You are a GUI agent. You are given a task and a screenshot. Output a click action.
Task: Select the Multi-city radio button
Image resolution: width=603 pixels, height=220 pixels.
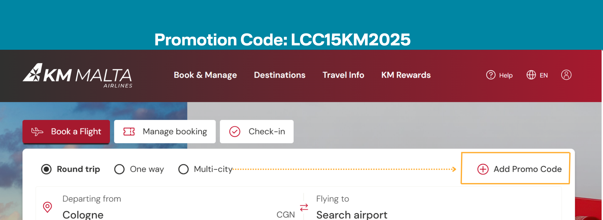183,169
